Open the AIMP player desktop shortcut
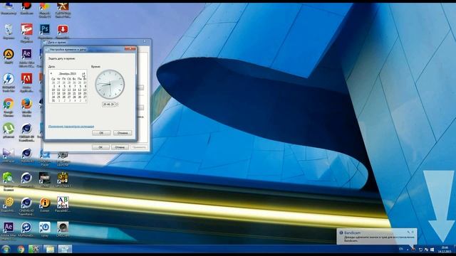 coord(9,54)
